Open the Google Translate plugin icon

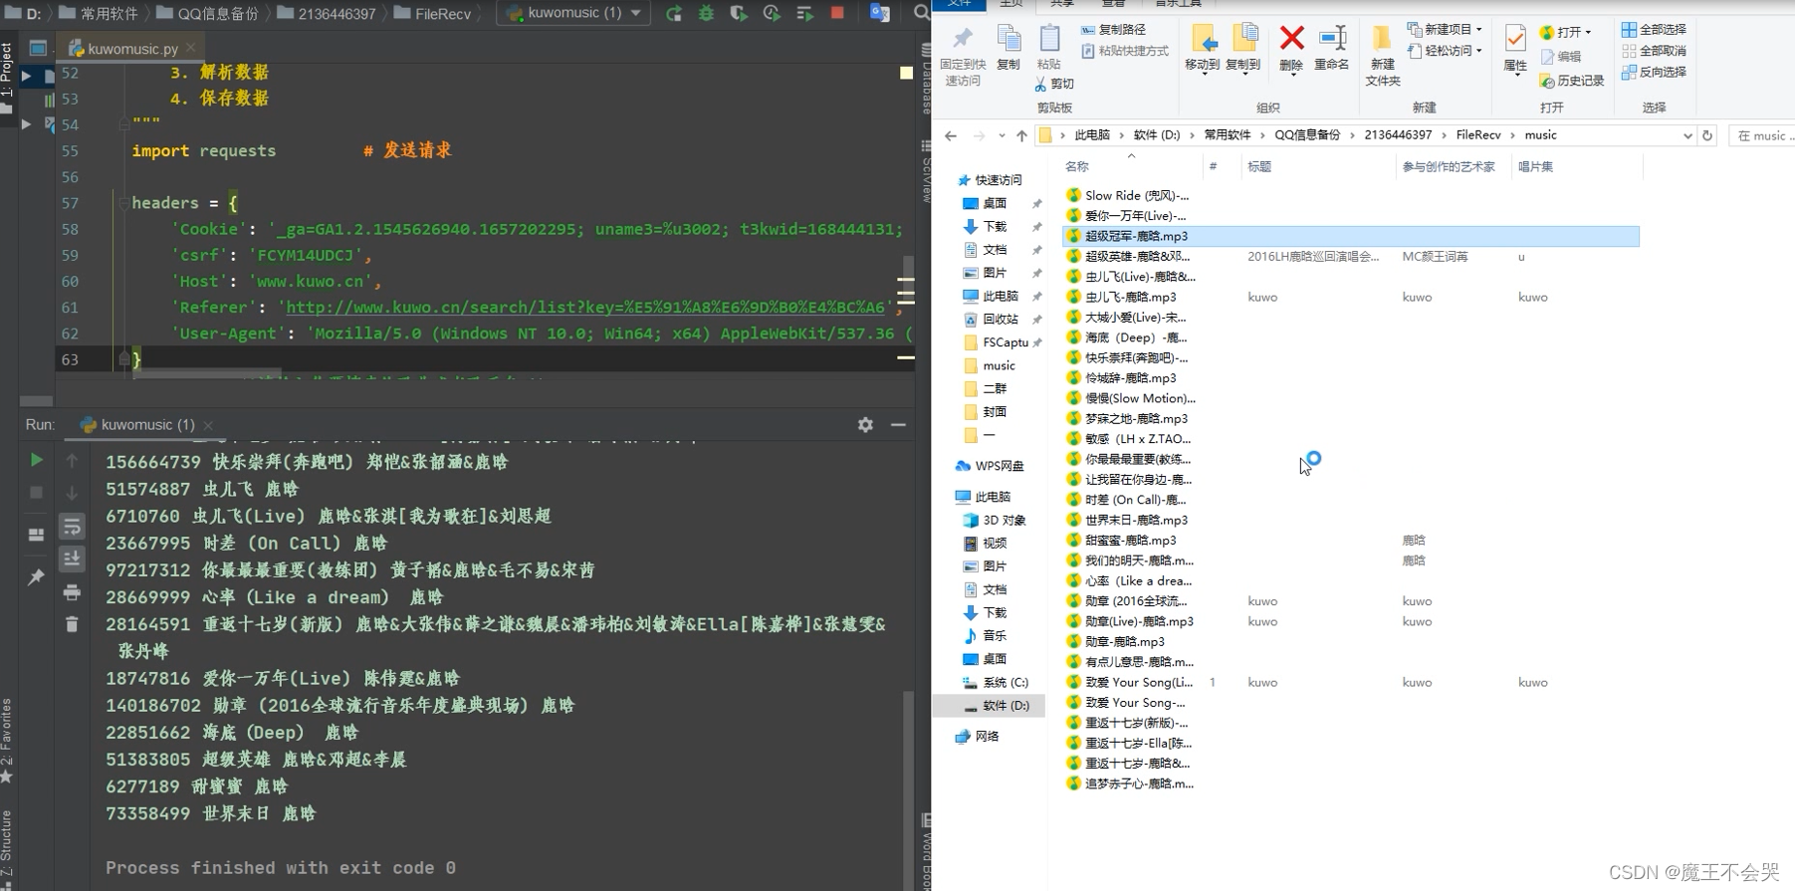click(x=879, y=13)
